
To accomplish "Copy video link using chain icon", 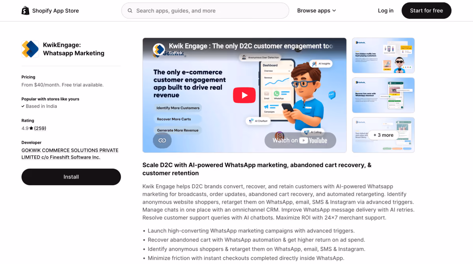I will point(162,140).
